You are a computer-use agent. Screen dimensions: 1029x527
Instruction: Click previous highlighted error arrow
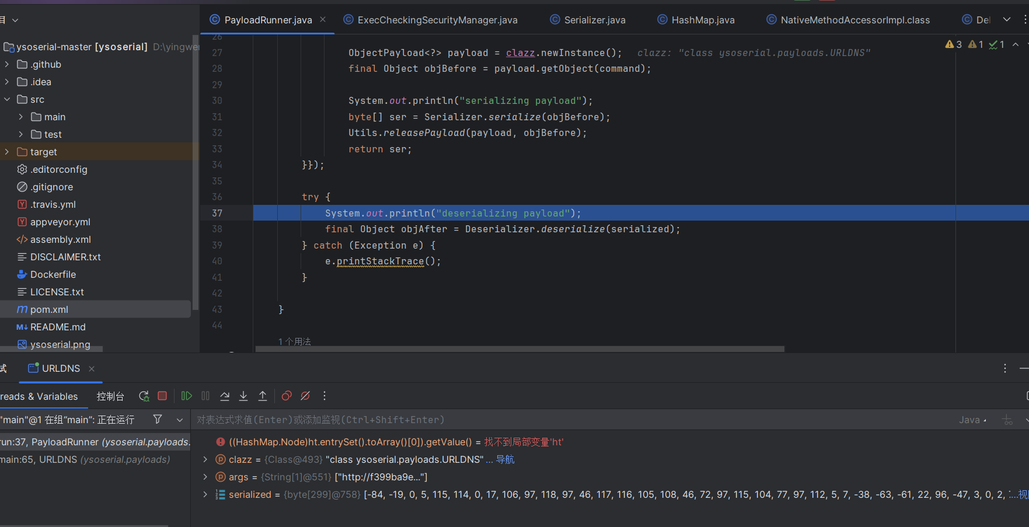(x=1016, y=44)
